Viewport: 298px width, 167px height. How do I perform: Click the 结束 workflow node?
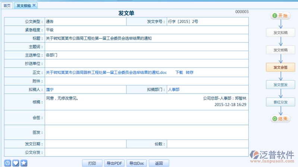click(280, 119)
